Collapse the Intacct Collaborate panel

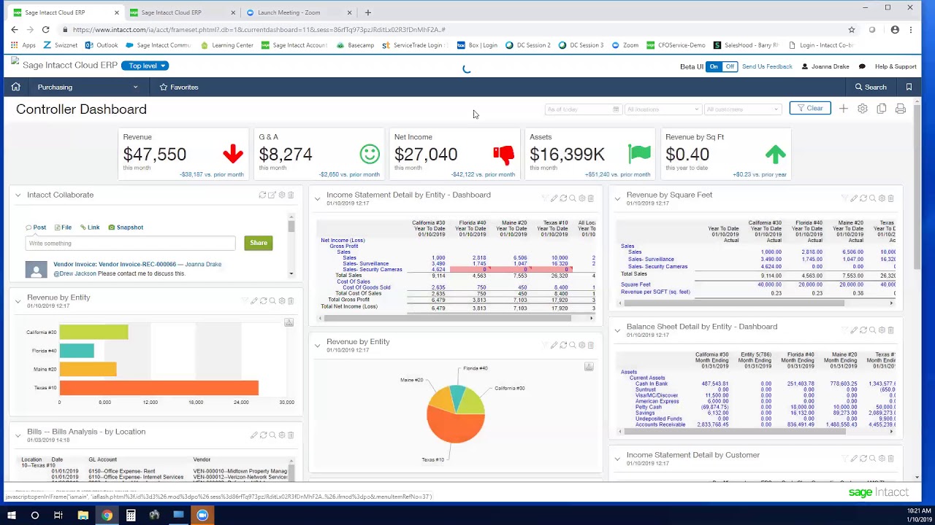[18, 195]
